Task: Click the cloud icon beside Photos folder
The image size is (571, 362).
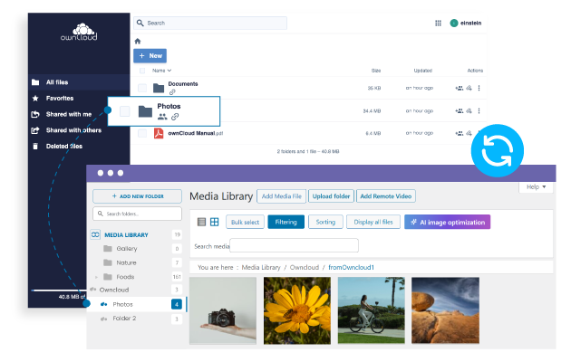Action: 104,304
